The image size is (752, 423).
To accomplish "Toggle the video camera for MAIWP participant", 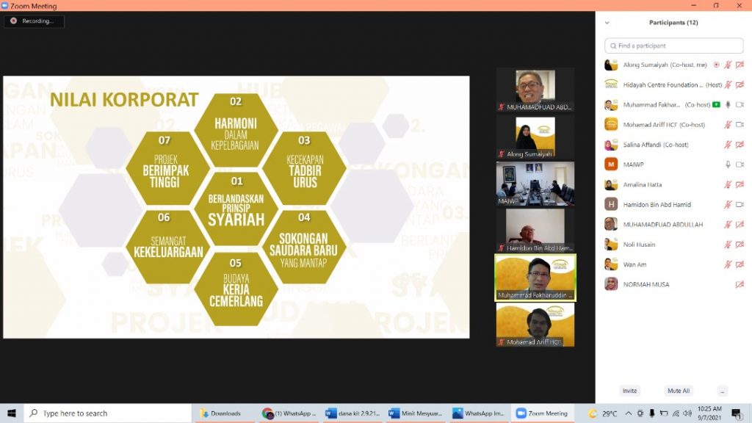I will point(740,164).
